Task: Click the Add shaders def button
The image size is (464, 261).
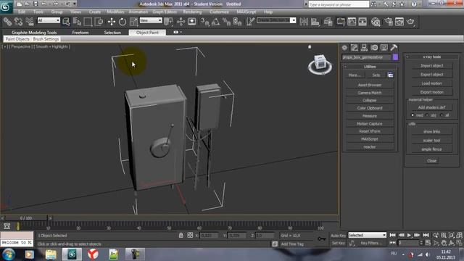Action: (x=432, y=107)
